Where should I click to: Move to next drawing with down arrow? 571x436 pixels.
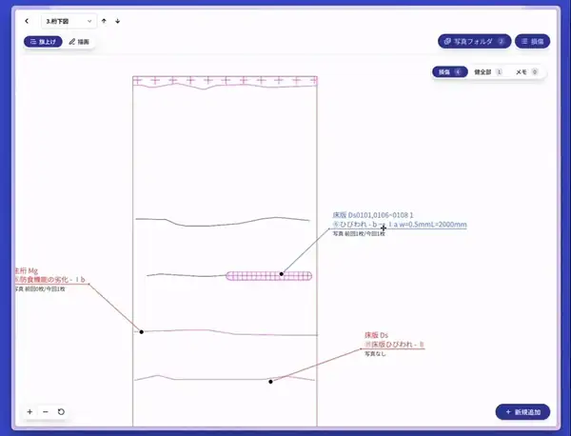tap(118, 21)
